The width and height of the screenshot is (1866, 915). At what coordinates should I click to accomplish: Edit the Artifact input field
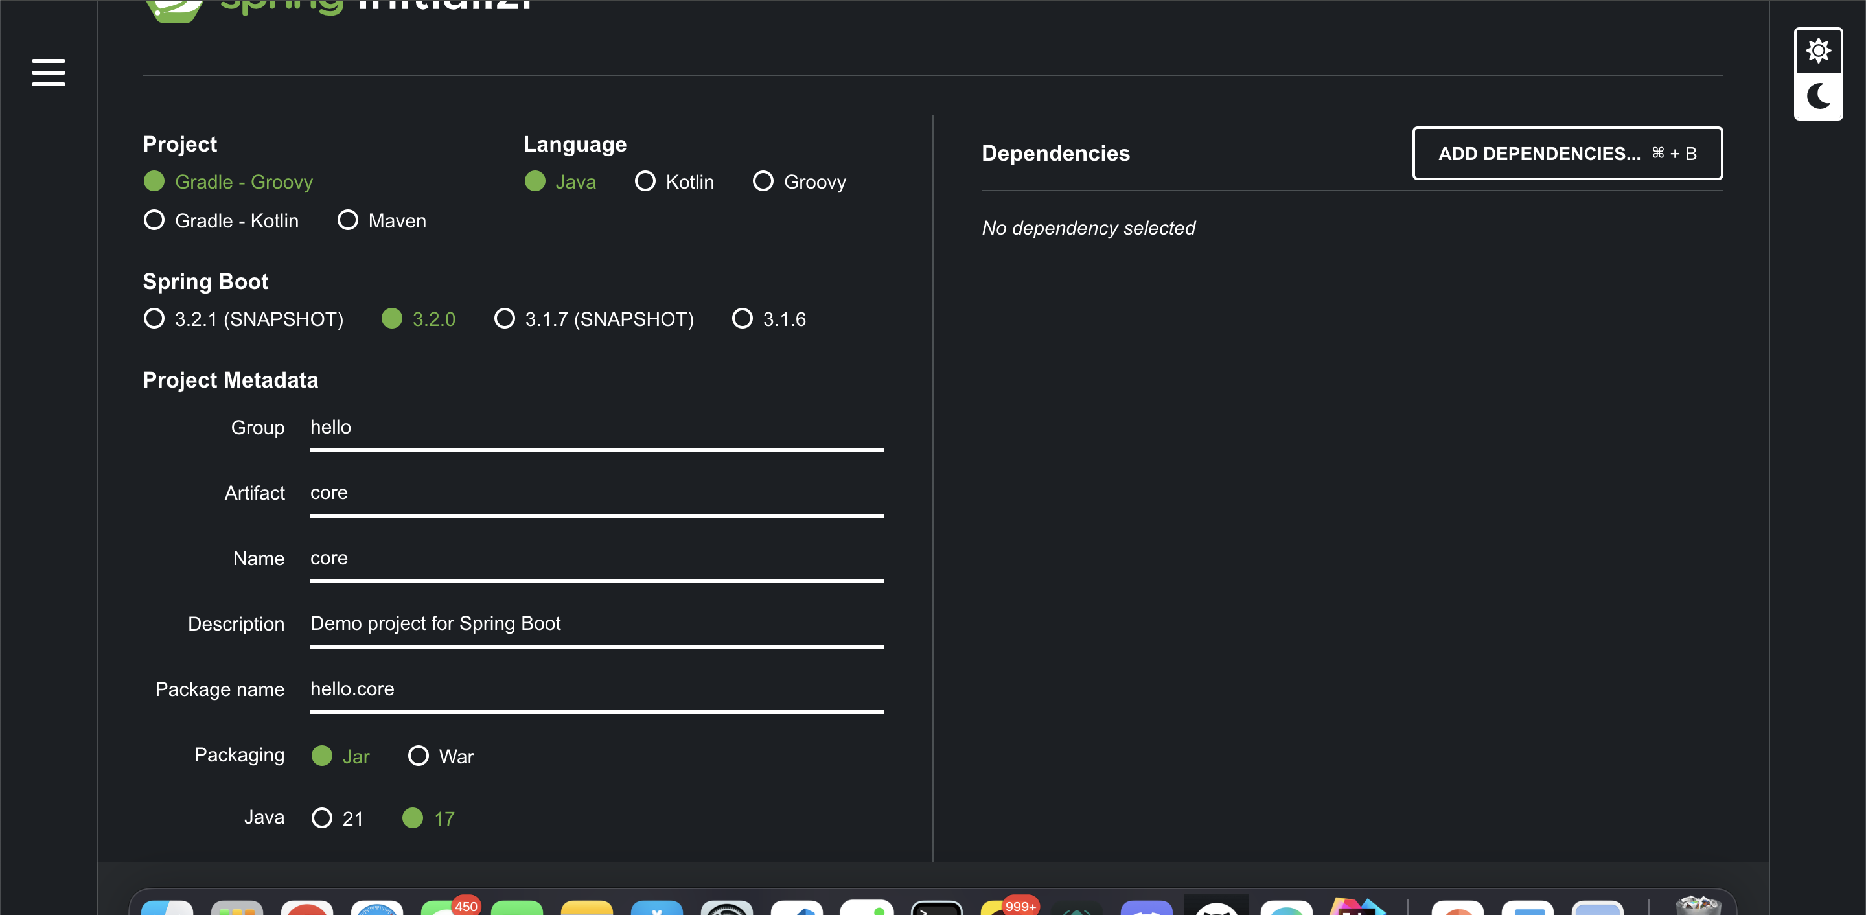[x=597, y=493]
